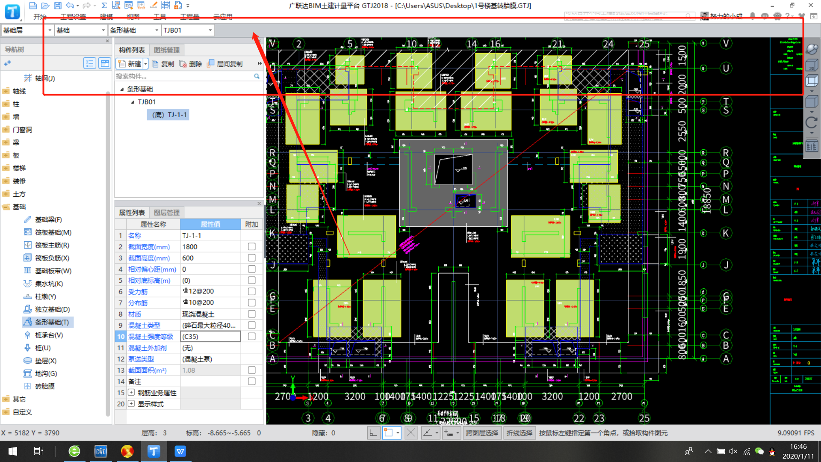Click the 混凝土强度等级 value cell (C35)

point(210,336)
